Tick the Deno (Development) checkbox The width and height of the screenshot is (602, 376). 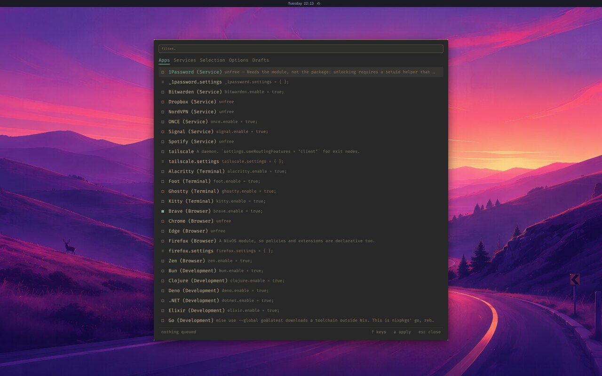tap(163, 290)
